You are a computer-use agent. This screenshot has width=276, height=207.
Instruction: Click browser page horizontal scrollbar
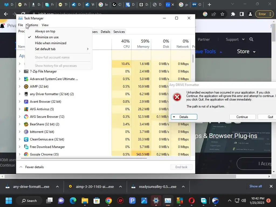pos(120,176)
